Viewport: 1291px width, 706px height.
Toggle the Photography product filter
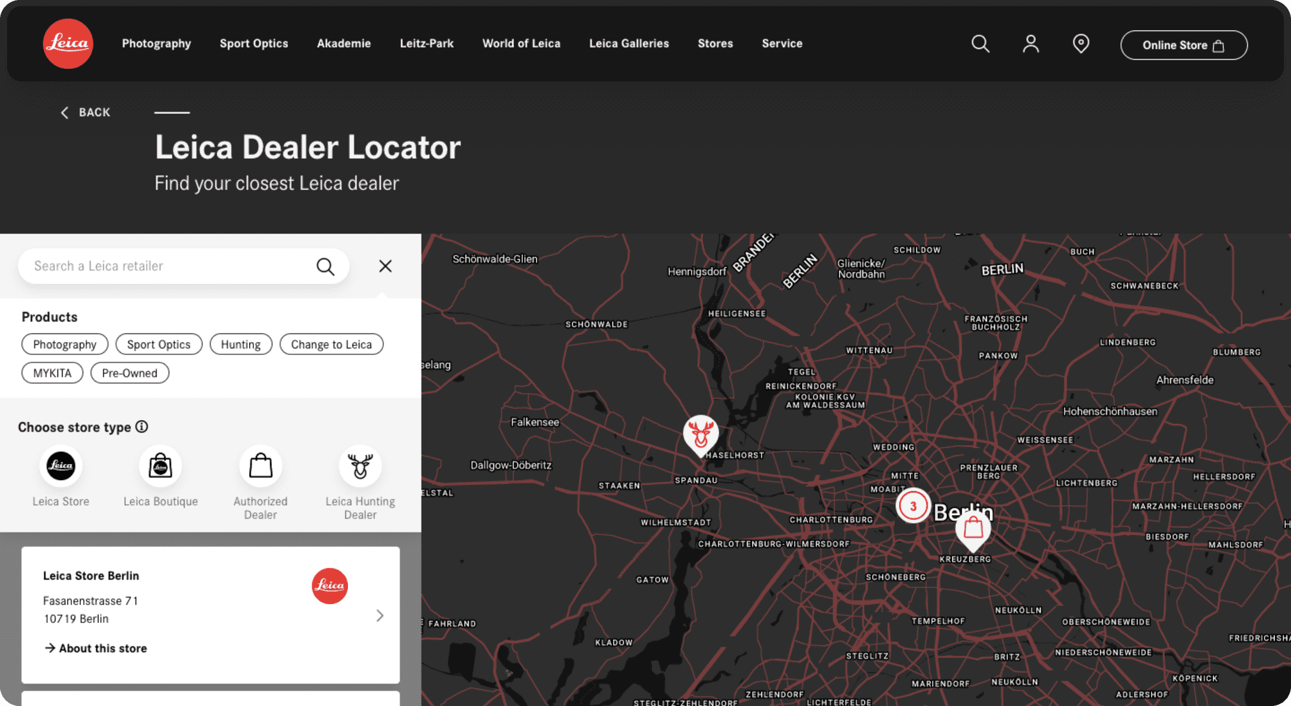point(65,344)
